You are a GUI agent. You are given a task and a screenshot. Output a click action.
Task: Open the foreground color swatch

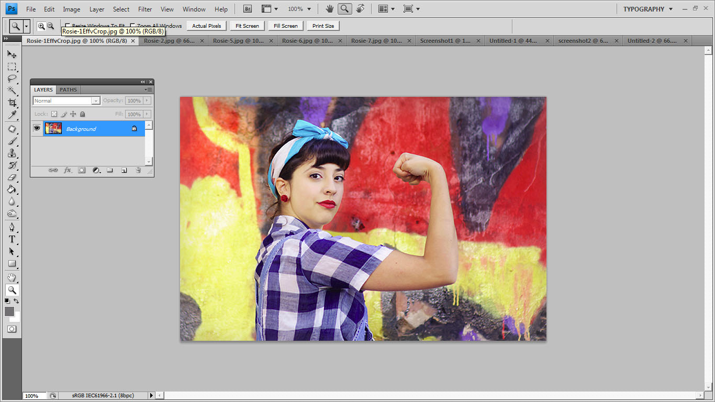point(9,311)
